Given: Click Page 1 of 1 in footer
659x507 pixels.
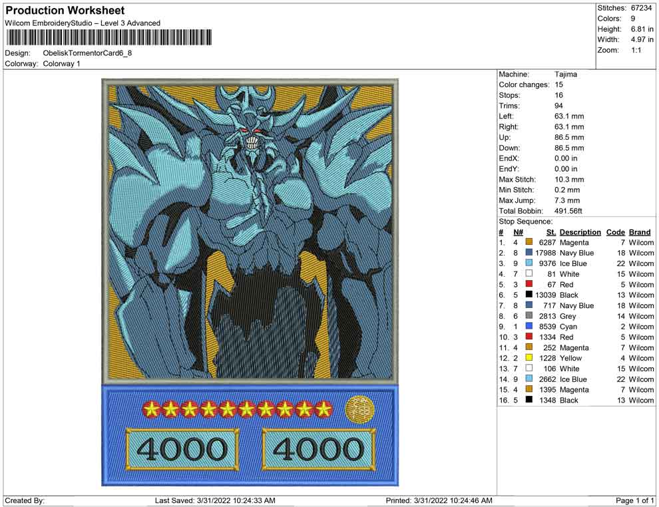Looking at the screenshot, I should pyautogui.click(x=634, y=501).
